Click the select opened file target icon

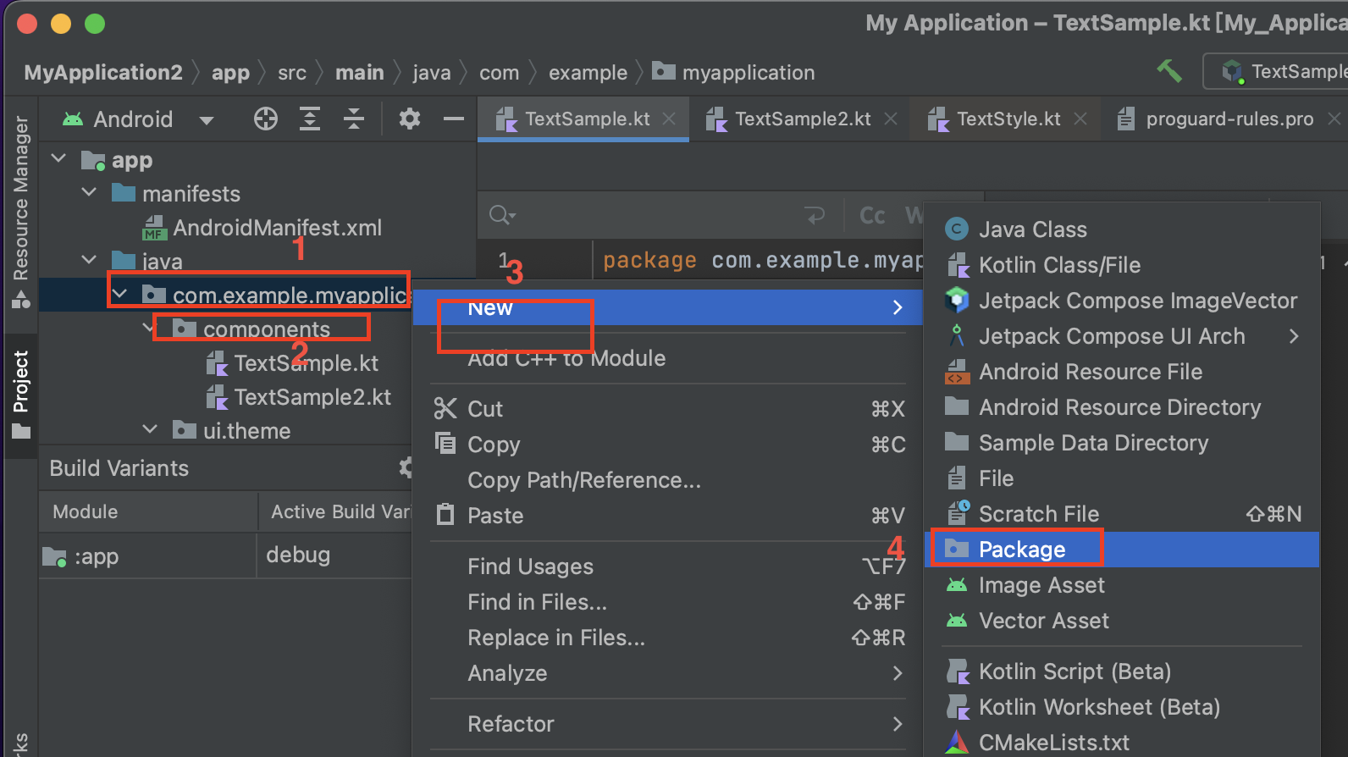click(266, 119)
